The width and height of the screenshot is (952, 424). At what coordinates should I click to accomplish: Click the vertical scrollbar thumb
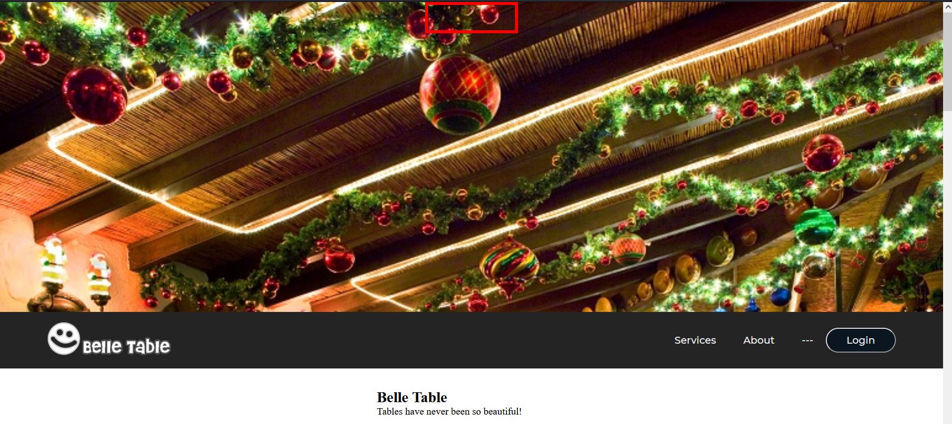(x=948, y=57)
